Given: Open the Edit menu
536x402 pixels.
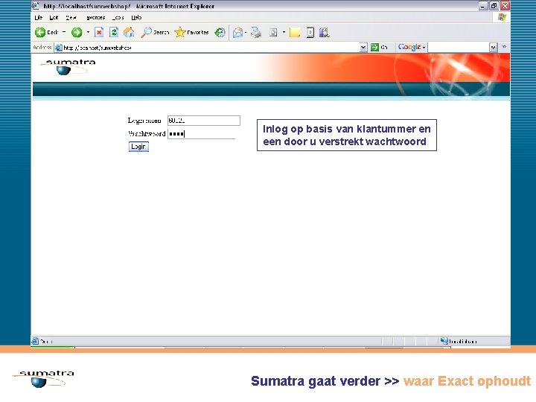Looking at the screenshot, I should tap(54, 17).
